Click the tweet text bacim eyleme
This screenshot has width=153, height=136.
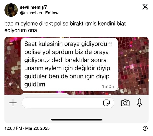point(65,27)
